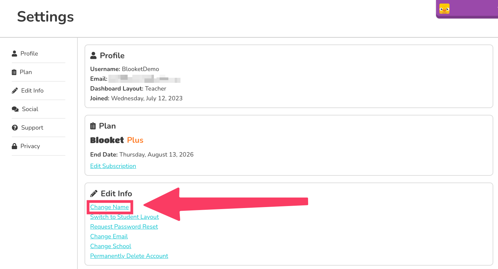498x269 pixels.
Task: Click the pencil icon beside Edit Info in sidebar
Action: [x=14, y=91]
